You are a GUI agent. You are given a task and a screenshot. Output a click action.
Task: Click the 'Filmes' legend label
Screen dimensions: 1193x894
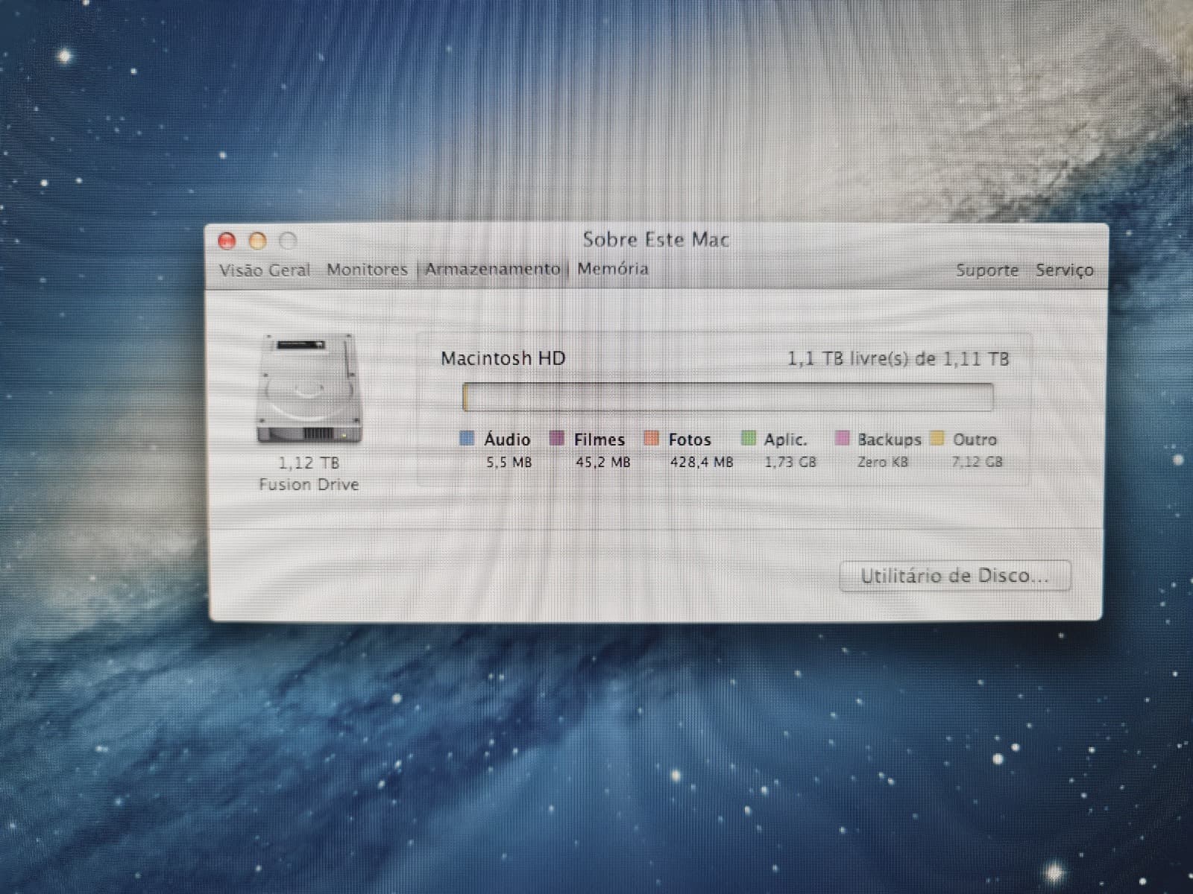(x=599, y=440)
